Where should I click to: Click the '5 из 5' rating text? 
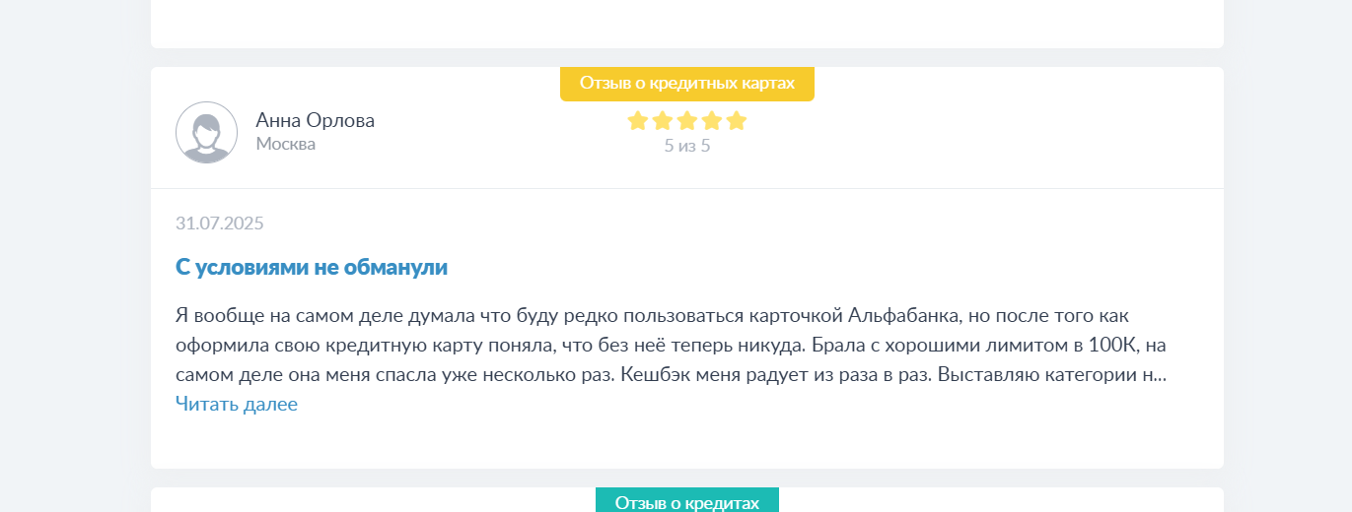[x=687, y=146]
